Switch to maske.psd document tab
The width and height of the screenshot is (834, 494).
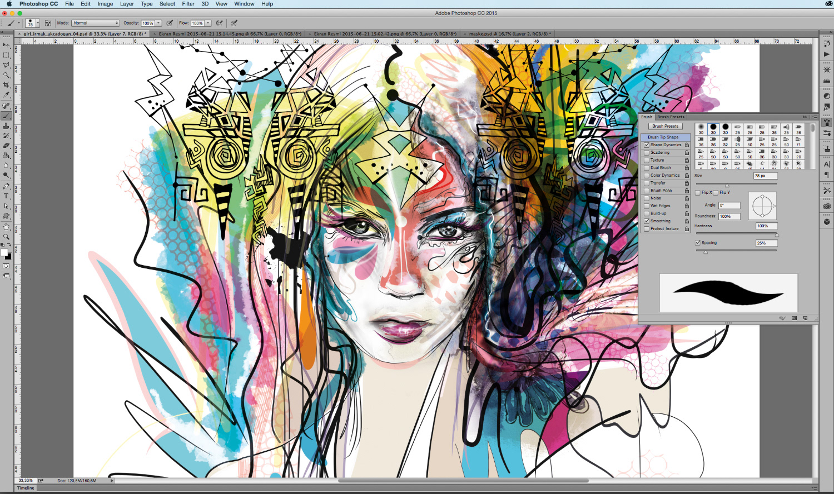(x=508, y=34)
